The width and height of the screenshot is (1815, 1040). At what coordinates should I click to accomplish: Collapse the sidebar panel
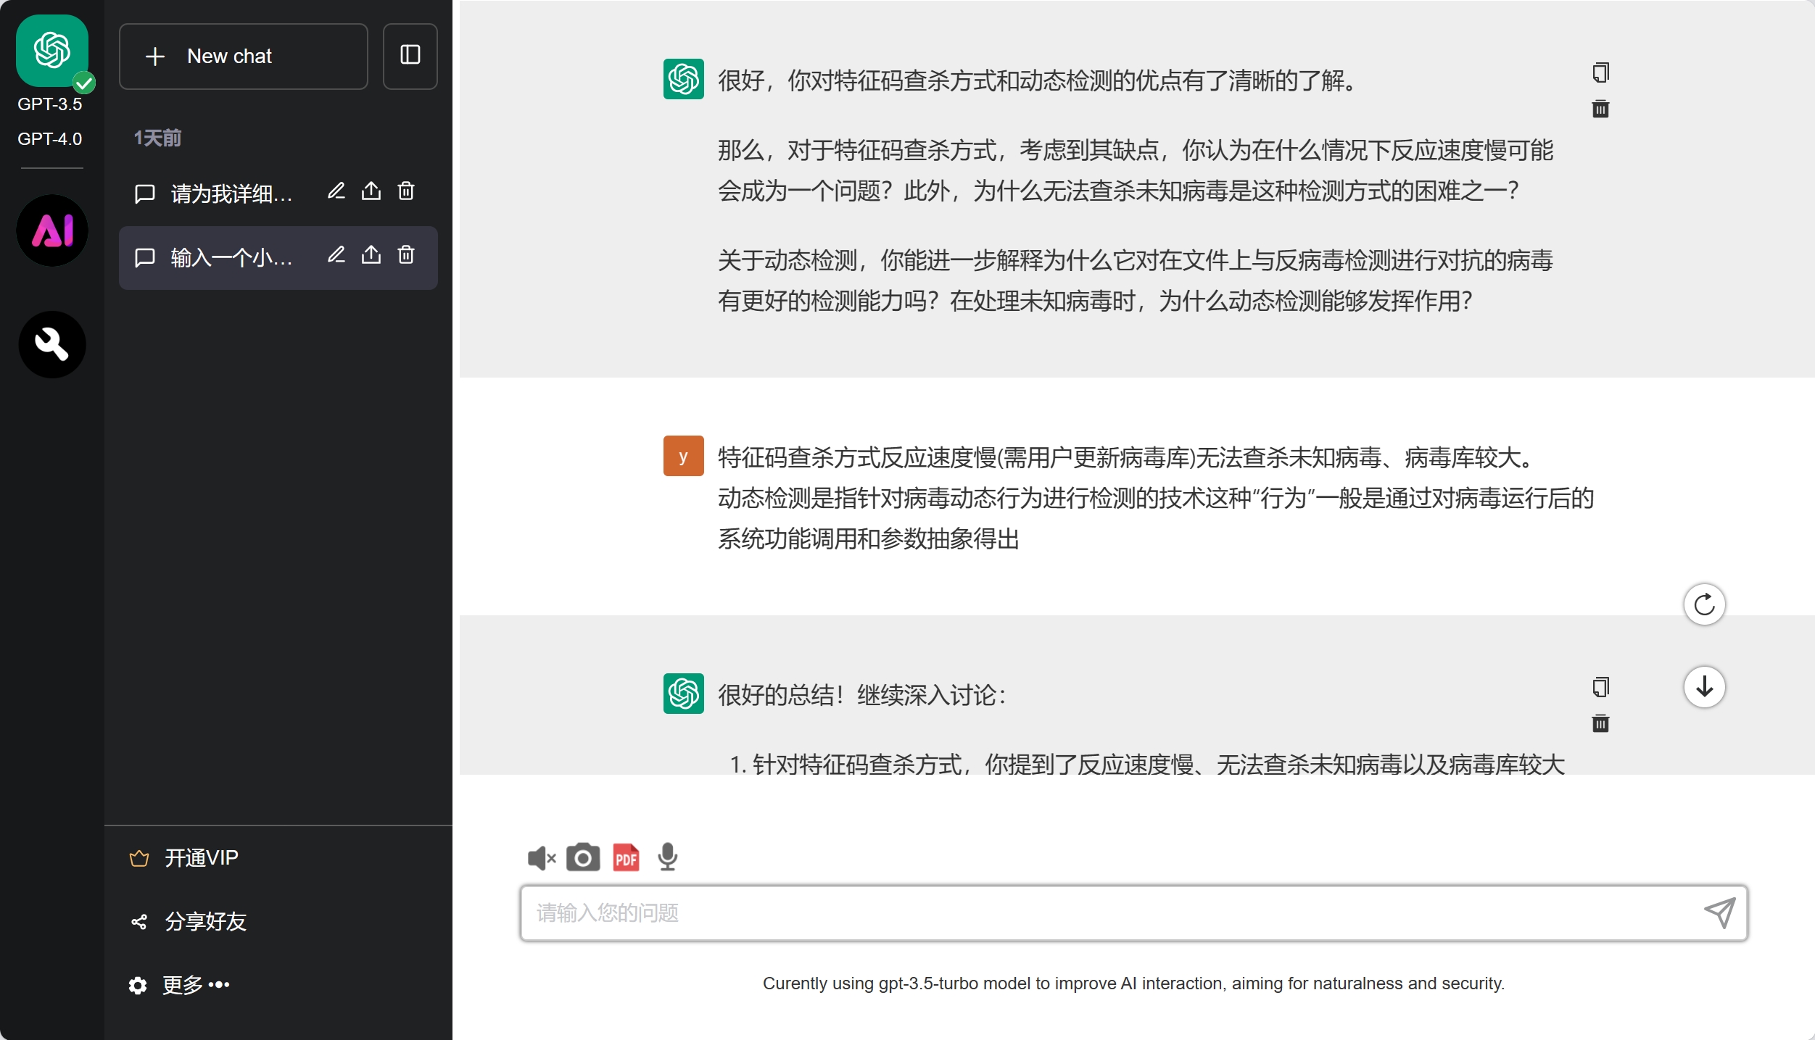(410, 56)
